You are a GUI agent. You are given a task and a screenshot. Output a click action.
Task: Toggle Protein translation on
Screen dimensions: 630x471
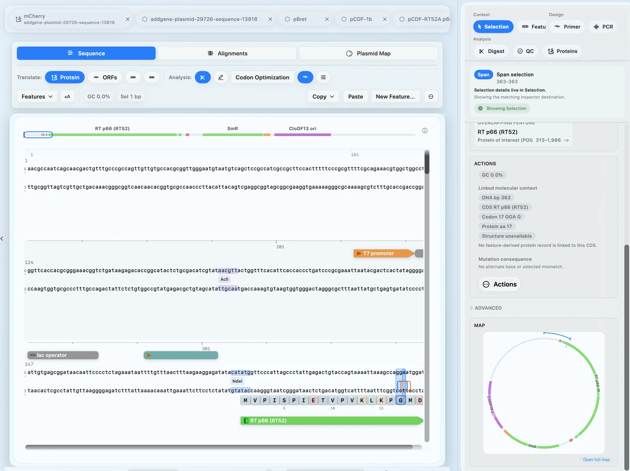tap(65, 77)
